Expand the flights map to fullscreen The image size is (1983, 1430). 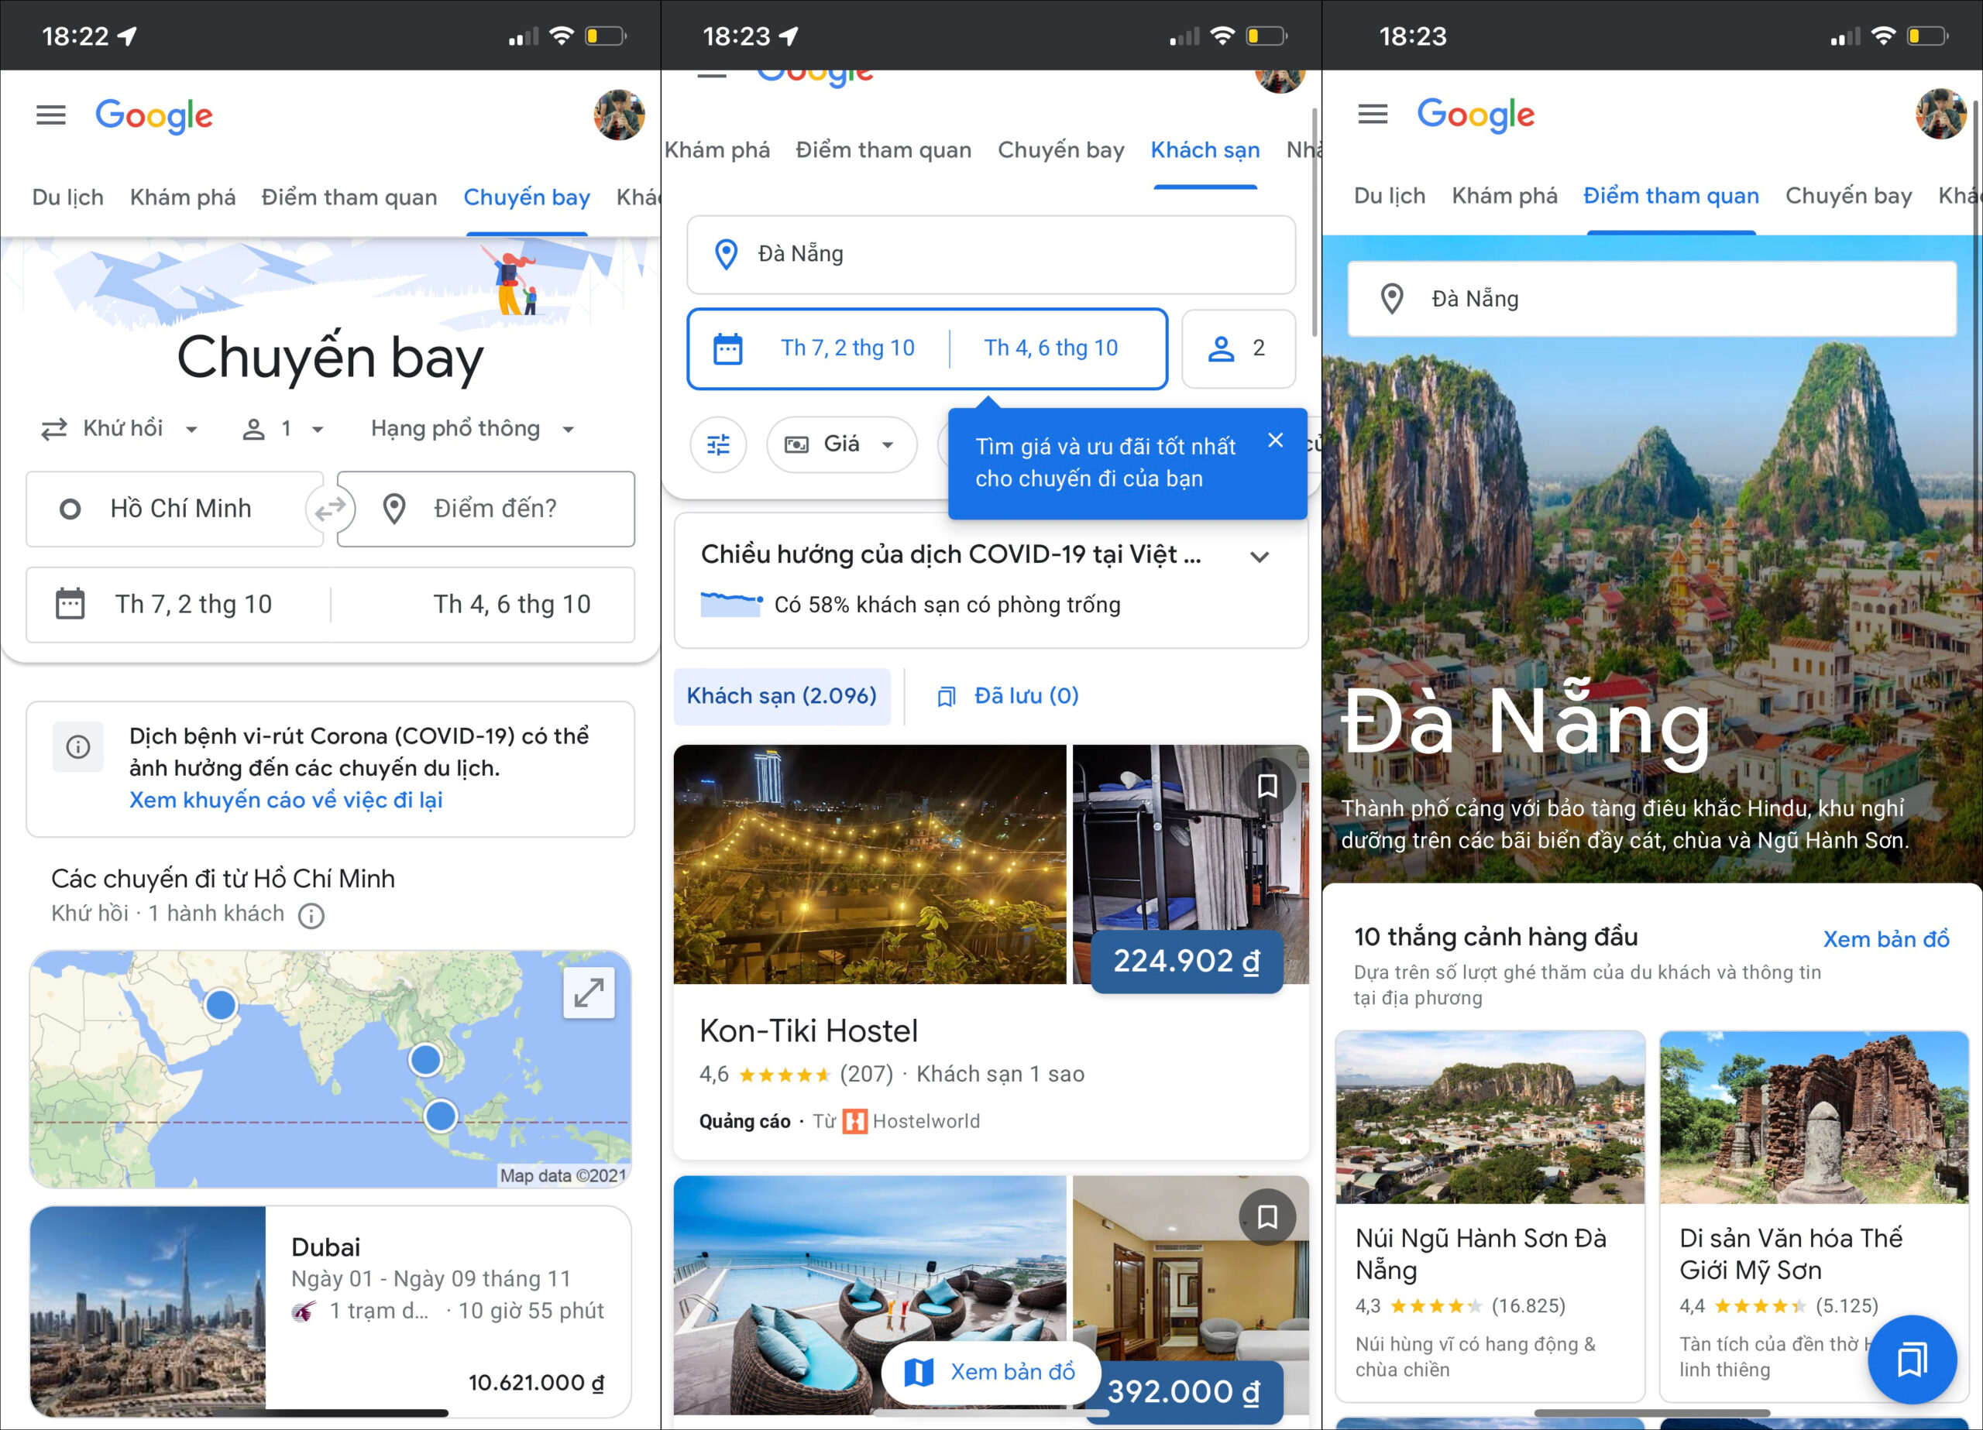coord(589,993)
